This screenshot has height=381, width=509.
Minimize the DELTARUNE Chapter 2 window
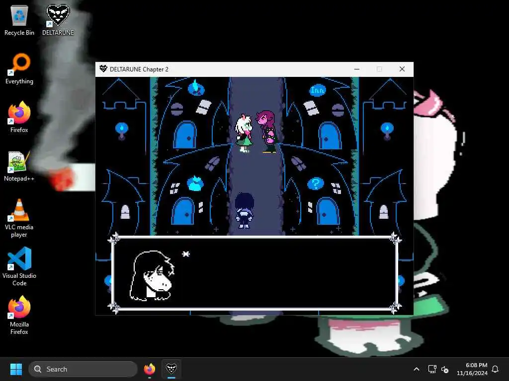(x=357, y=69)
